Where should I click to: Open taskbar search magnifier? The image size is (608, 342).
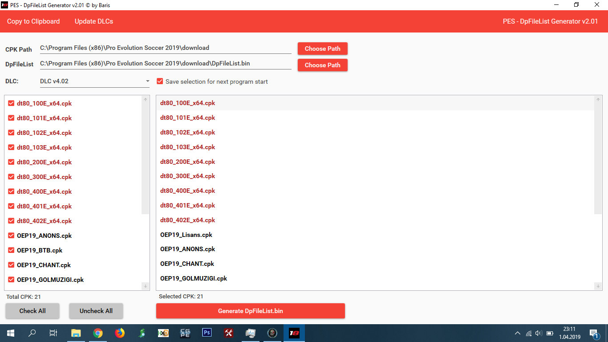32,333
